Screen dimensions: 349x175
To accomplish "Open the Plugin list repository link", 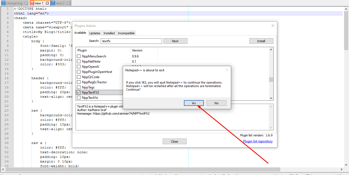I will click(x=258, y=141).
